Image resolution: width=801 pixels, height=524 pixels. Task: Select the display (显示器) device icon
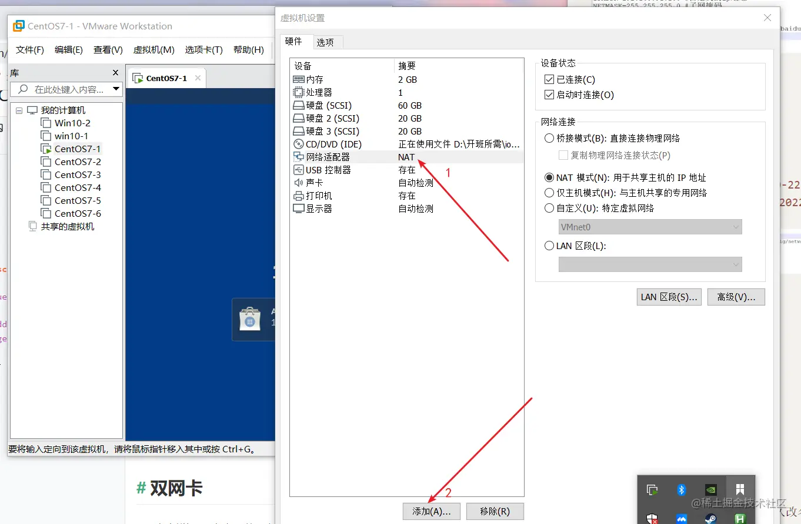point(299,209)
